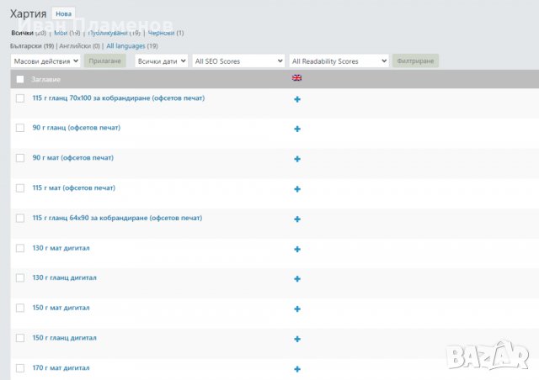Screen dimensions: 539x380
Task: Click the UK flag column header icon
Action: 296,78
